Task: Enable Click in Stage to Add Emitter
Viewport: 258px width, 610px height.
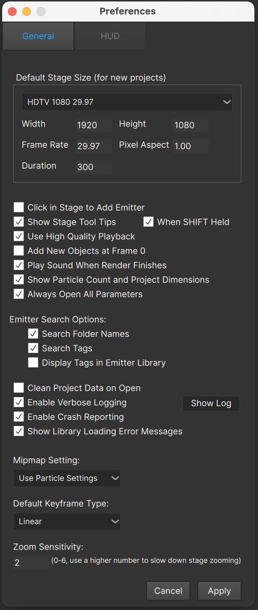Action: [x=19, y=207]
